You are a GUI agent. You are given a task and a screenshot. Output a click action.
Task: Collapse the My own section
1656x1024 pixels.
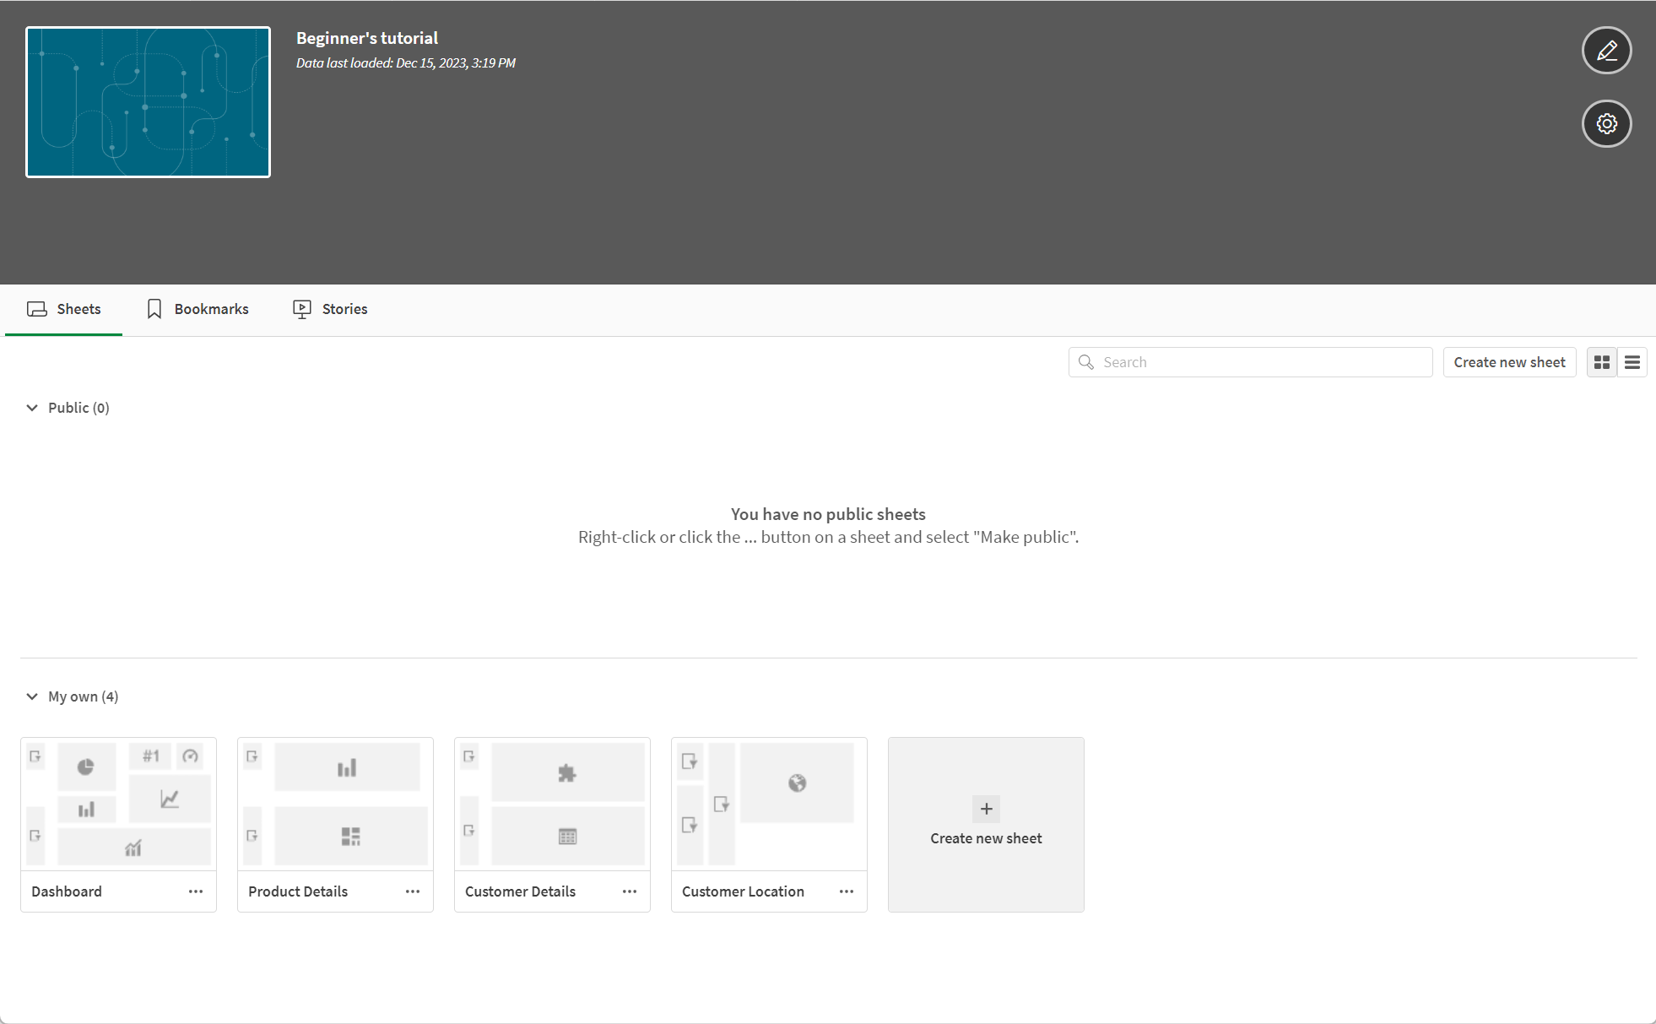coord(30,696)
